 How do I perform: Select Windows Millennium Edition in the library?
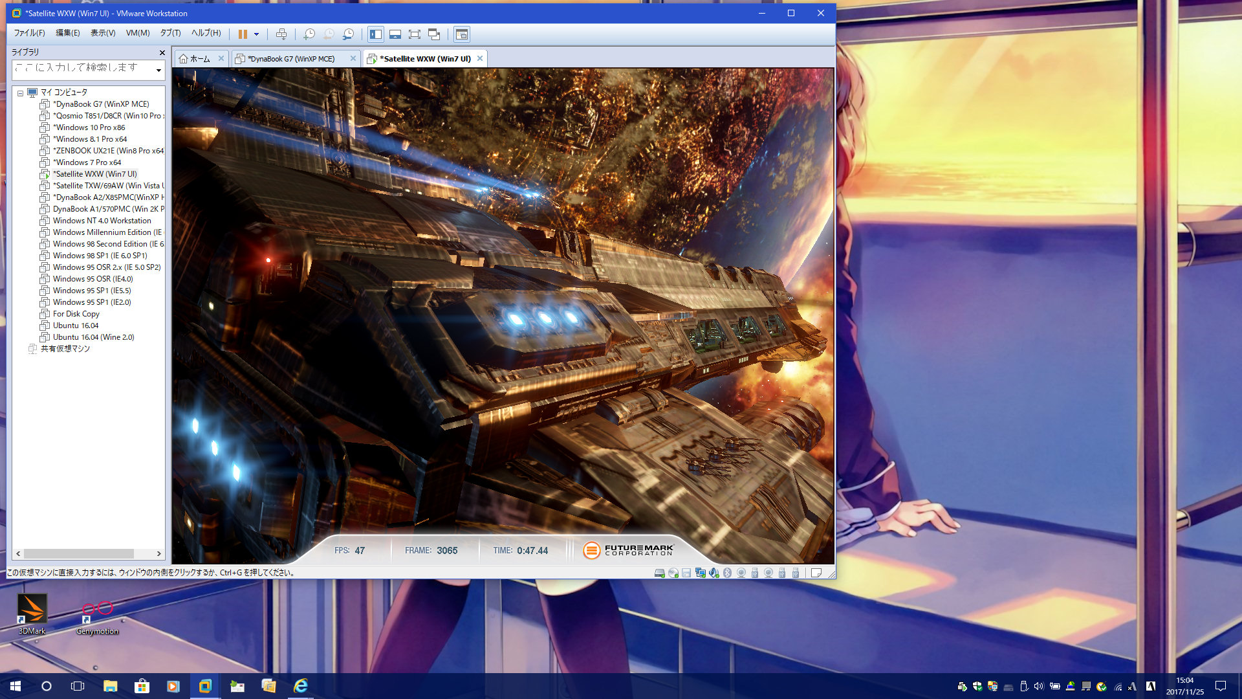pyautogui.click(x=102, y=232)
